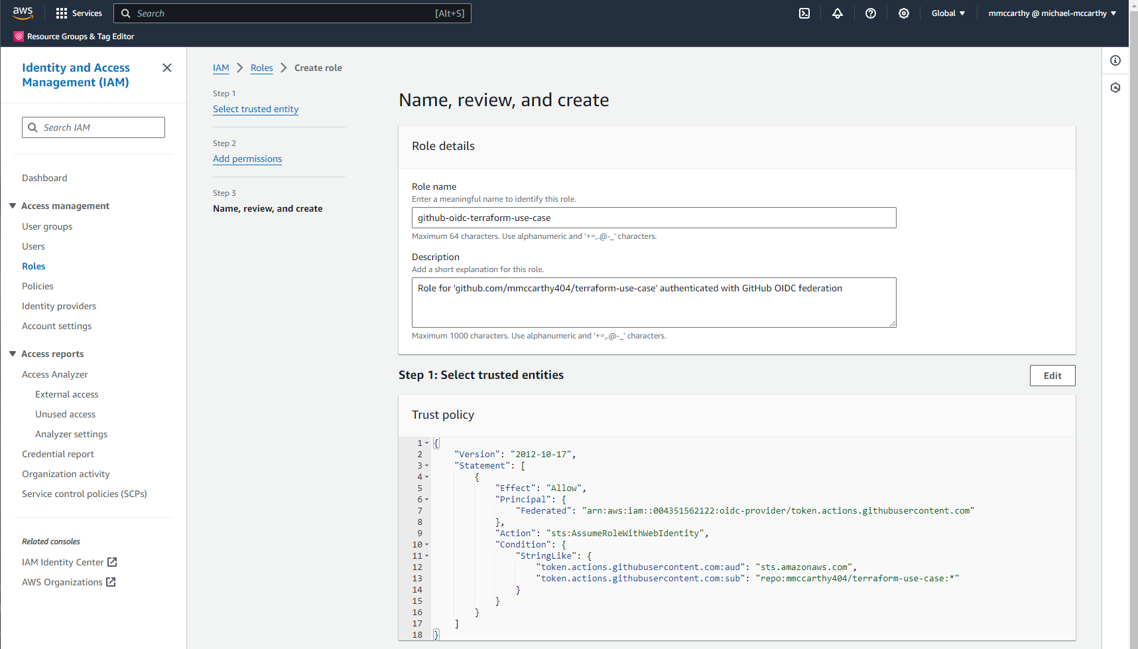Click the sts:AssumeRoleWithWebIdentity action line

coord(602,534)
